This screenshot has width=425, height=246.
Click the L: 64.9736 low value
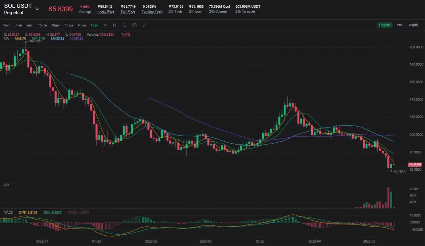pyautogui.click(x=74, y=34)
